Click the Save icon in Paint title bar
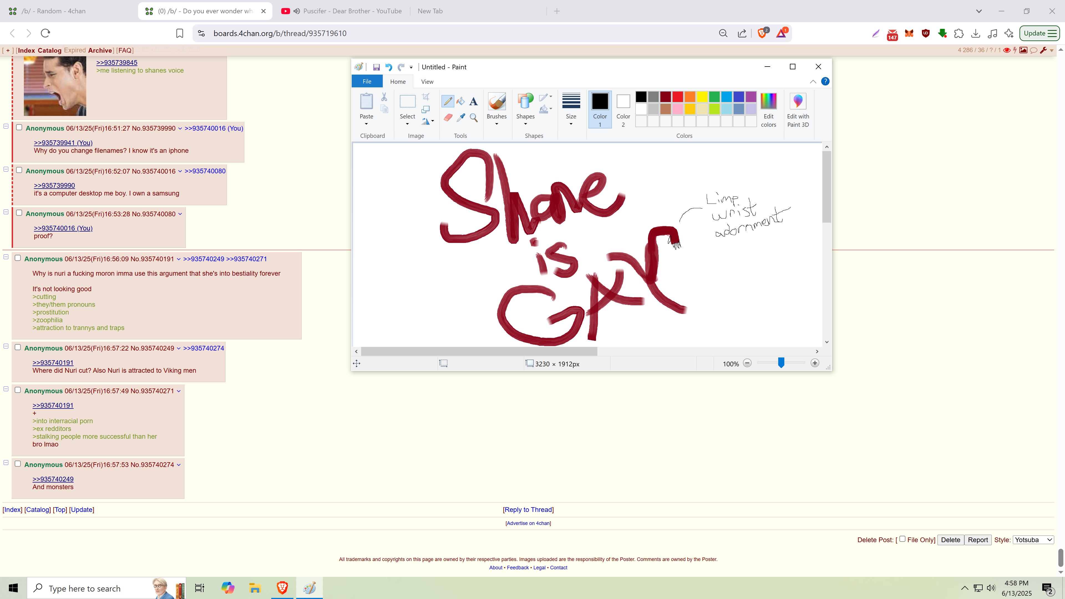The image size is (1065, 599). pyautogui.click(x=376, y=67)
